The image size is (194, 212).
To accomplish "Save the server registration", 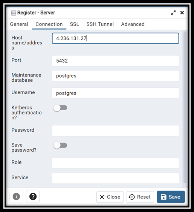I will coord(171,197).
